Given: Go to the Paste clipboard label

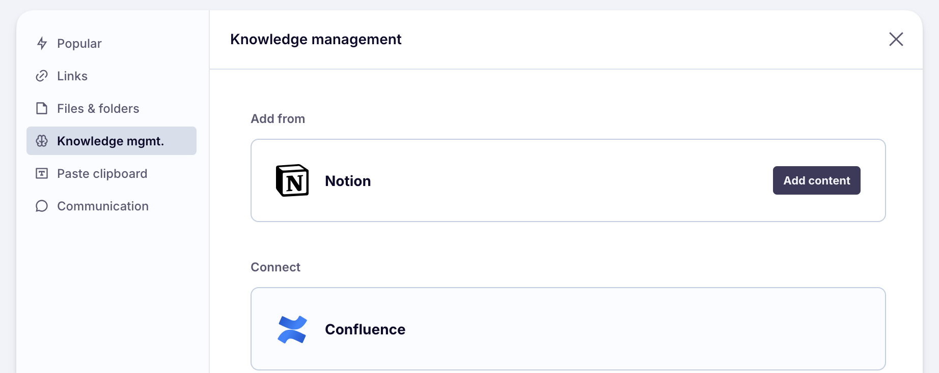Looking at the screenshot, I should [x=102, y=174].
